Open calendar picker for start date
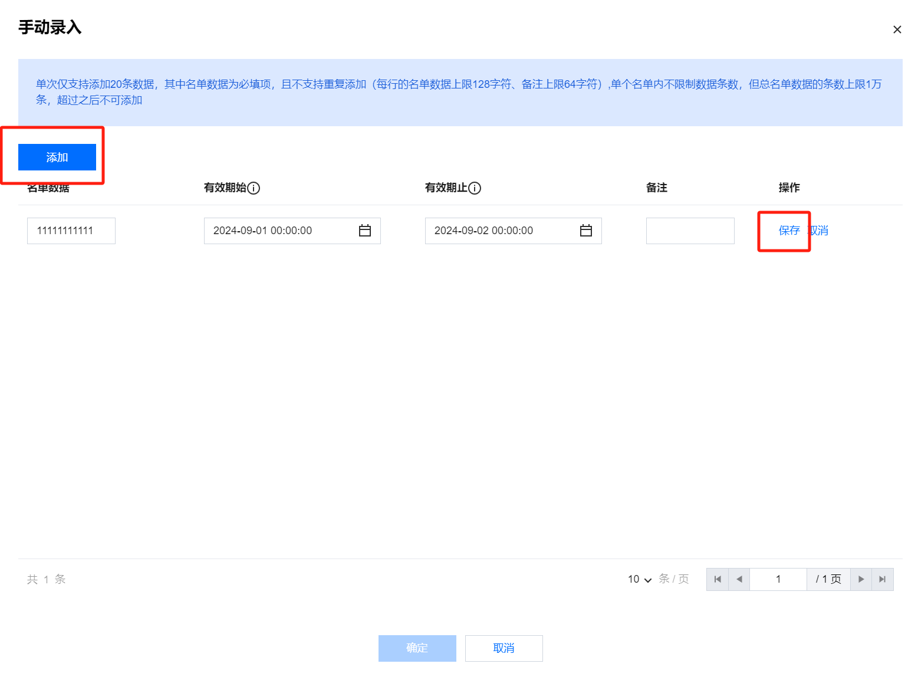 365,231
